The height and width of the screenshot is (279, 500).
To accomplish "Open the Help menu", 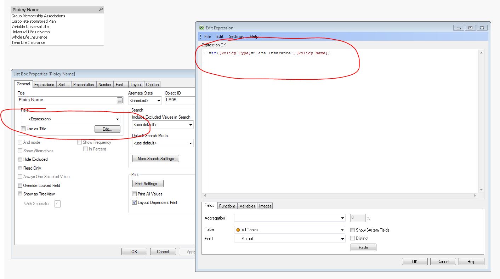I will 254,36.
